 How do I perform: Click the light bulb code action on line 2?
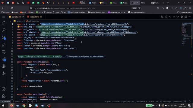click(x=18, y=26)
